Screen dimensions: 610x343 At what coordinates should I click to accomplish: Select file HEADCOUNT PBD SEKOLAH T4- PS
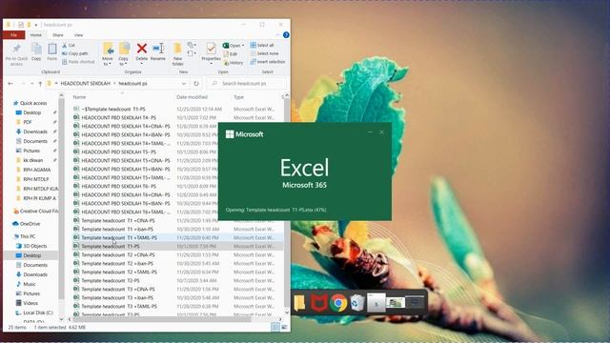point(178,117)
